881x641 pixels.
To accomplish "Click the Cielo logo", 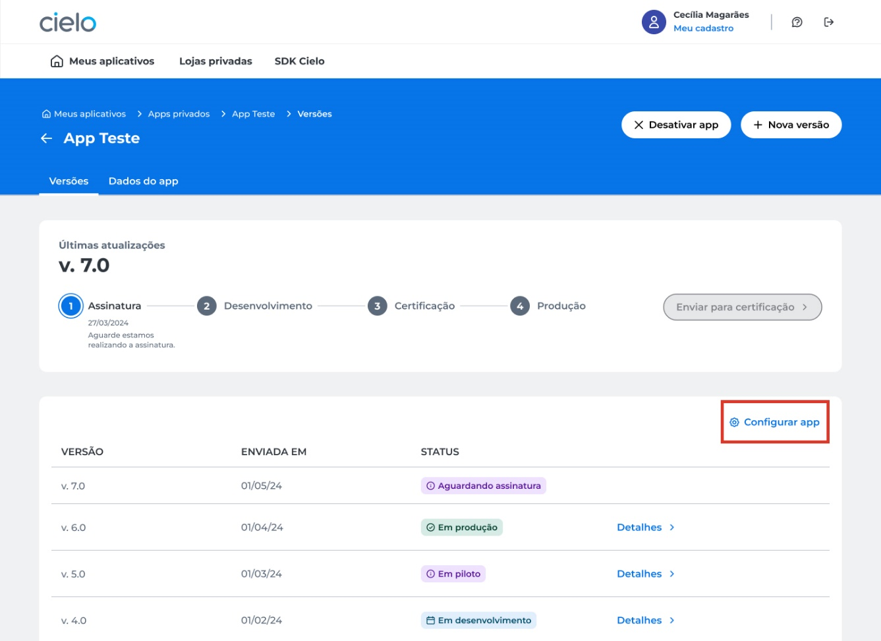I will tap(68, 22).
